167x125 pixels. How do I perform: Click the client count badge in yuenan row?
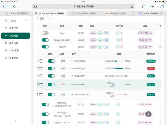pyautogui.click(x=118, y=47)
